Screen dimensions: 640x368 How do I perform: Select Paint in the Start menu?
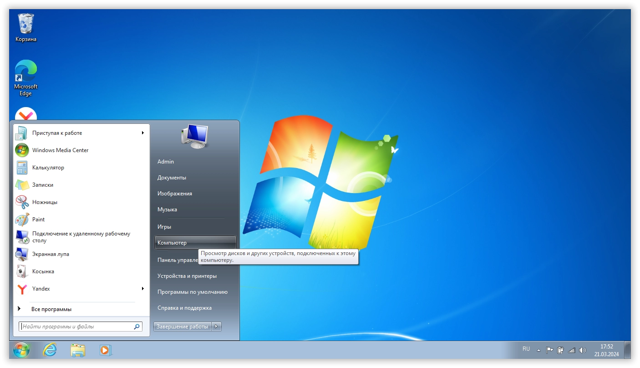tap(38, 220)
